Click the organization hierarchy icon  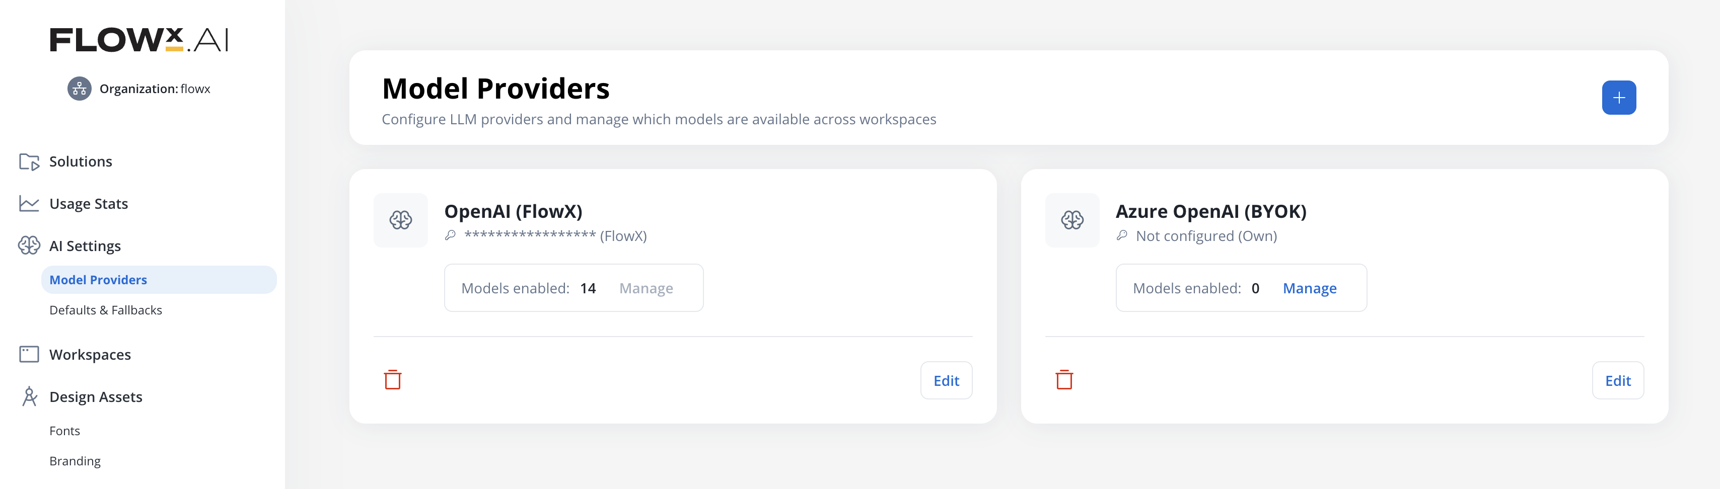click(80, 89)
